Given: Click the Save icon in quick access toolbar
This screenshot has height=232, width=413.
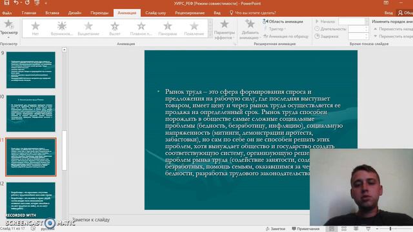Looking at the screenshot, I should (x=6, y=3).
